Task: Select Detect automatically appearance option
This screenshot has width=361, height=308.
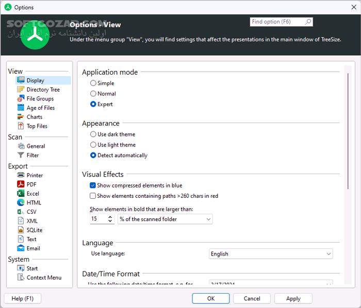Action: click(93, 155)
